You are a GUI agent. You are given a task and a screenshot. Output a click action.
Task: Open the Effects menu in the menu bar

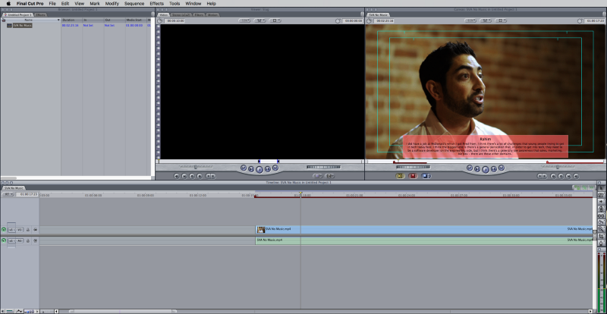pos(157,4)
